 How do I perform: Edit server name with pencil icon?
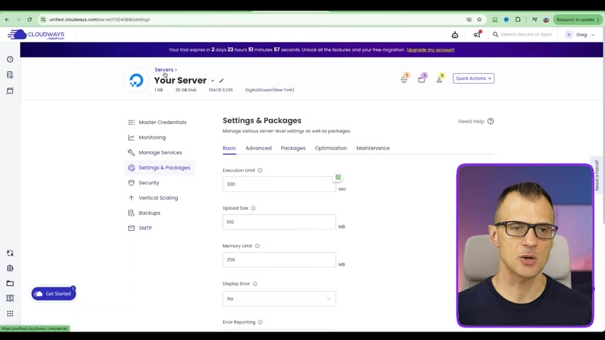[x=222, y=81]
